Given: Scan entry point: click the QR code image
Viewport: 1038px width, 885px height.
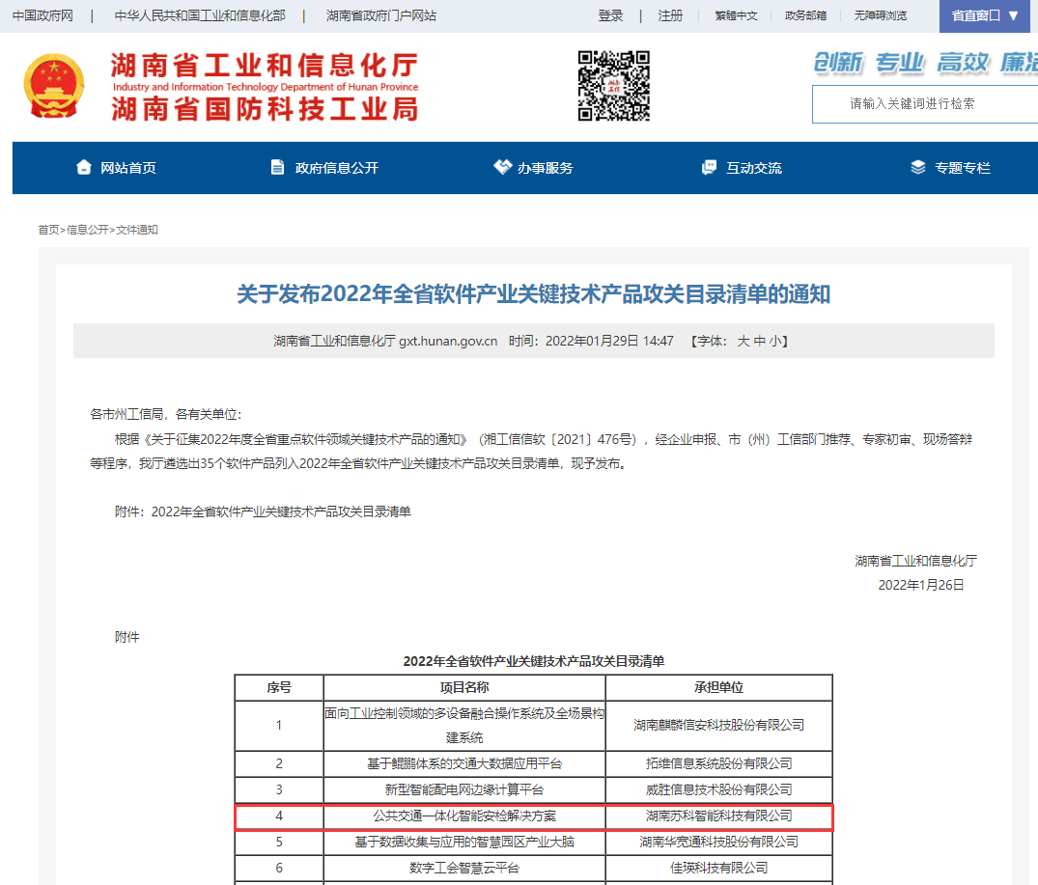Looking at the screenshot, I should 613,86.
